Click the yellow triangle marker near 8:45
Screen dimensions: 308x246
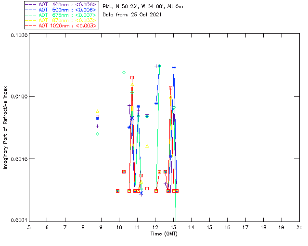[97, 111]
